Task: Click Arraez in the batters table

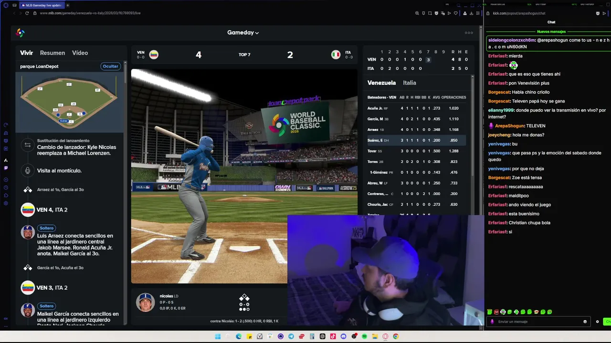Action: pos(373,130)
